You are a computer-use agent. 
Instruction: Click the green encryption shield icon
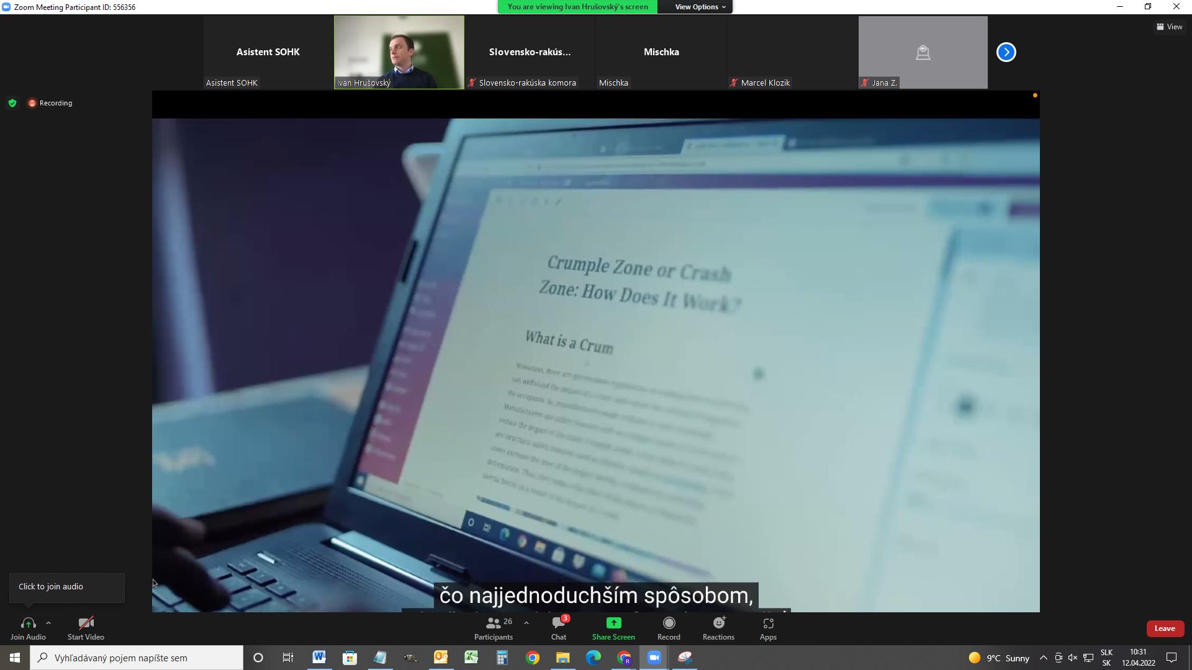tap(12, 103)
